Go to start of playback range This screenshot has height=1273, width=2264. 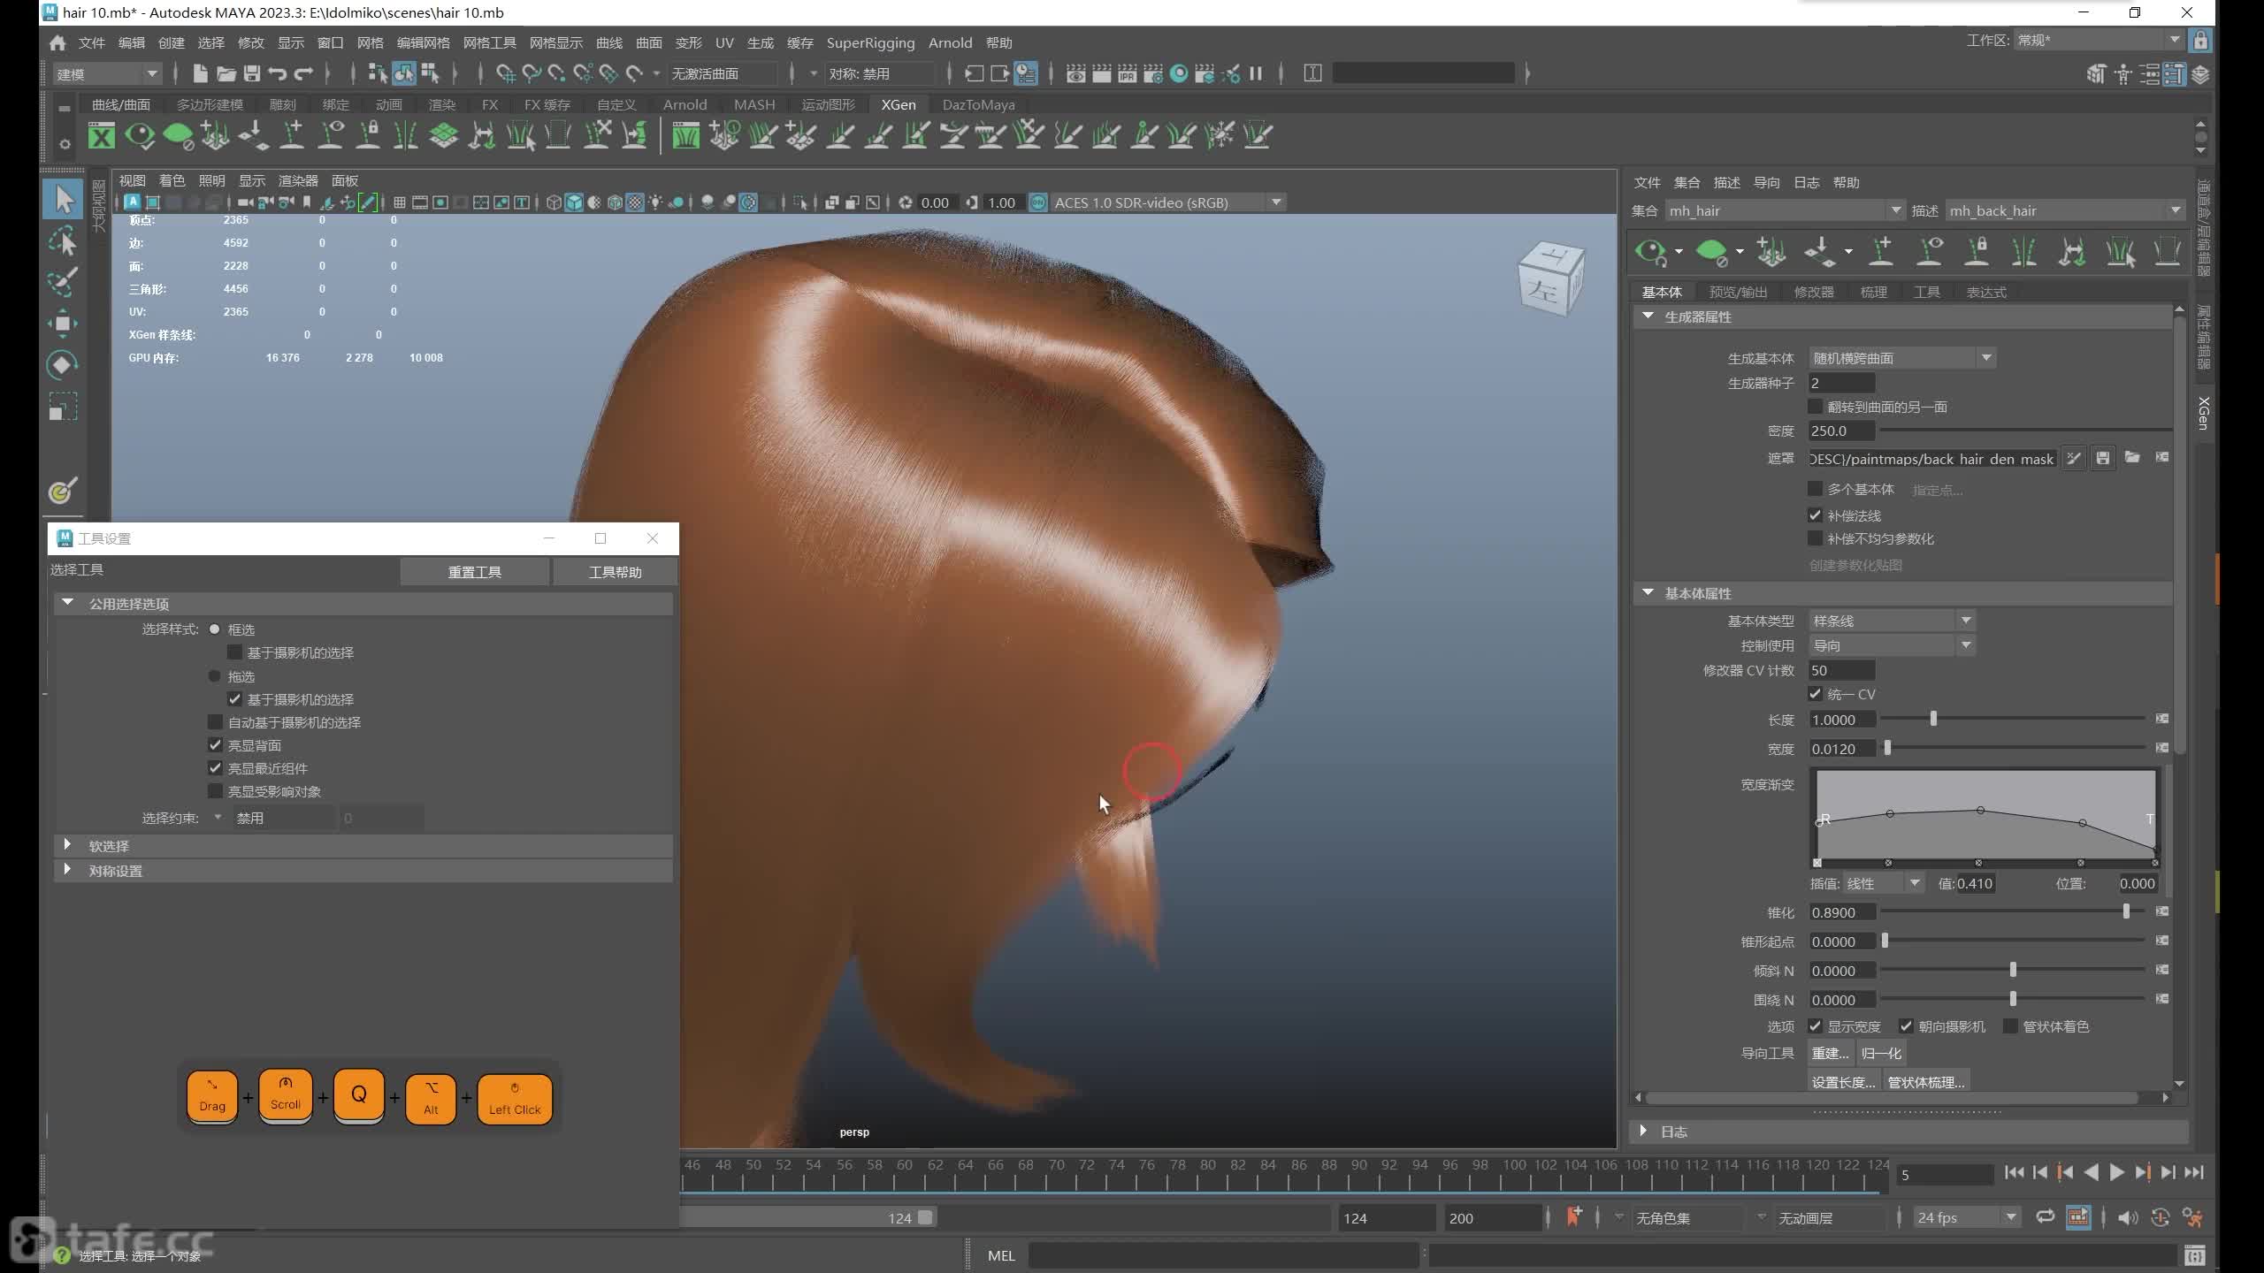click(x=2015, y=1173)
